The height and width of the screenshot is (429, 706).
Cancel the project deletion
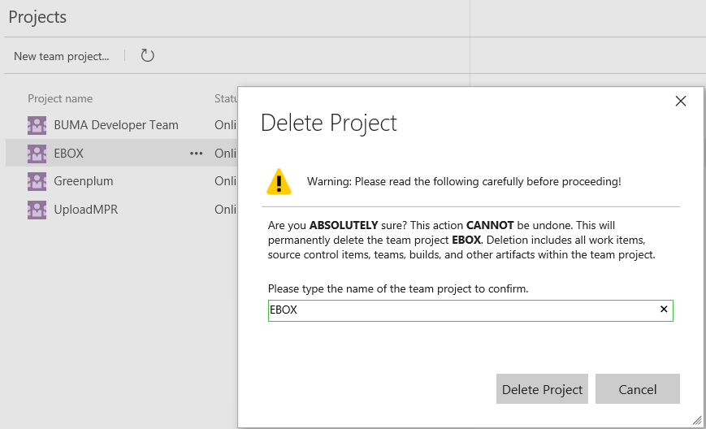coord(637,389)
